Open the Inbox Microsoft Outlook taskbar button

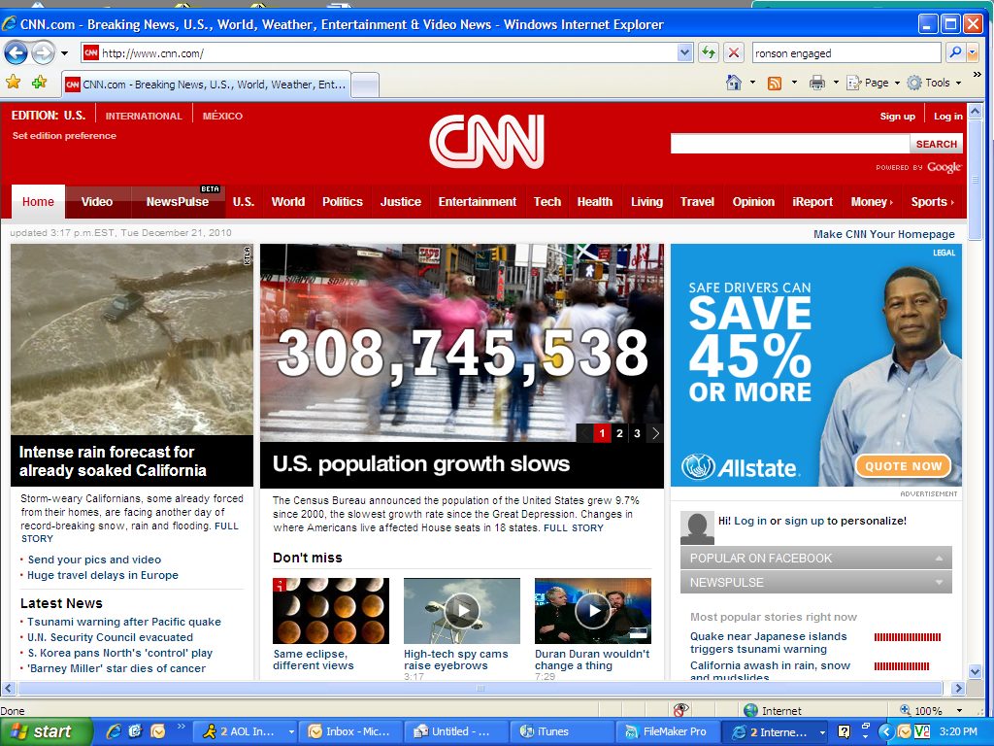(351, 731)
